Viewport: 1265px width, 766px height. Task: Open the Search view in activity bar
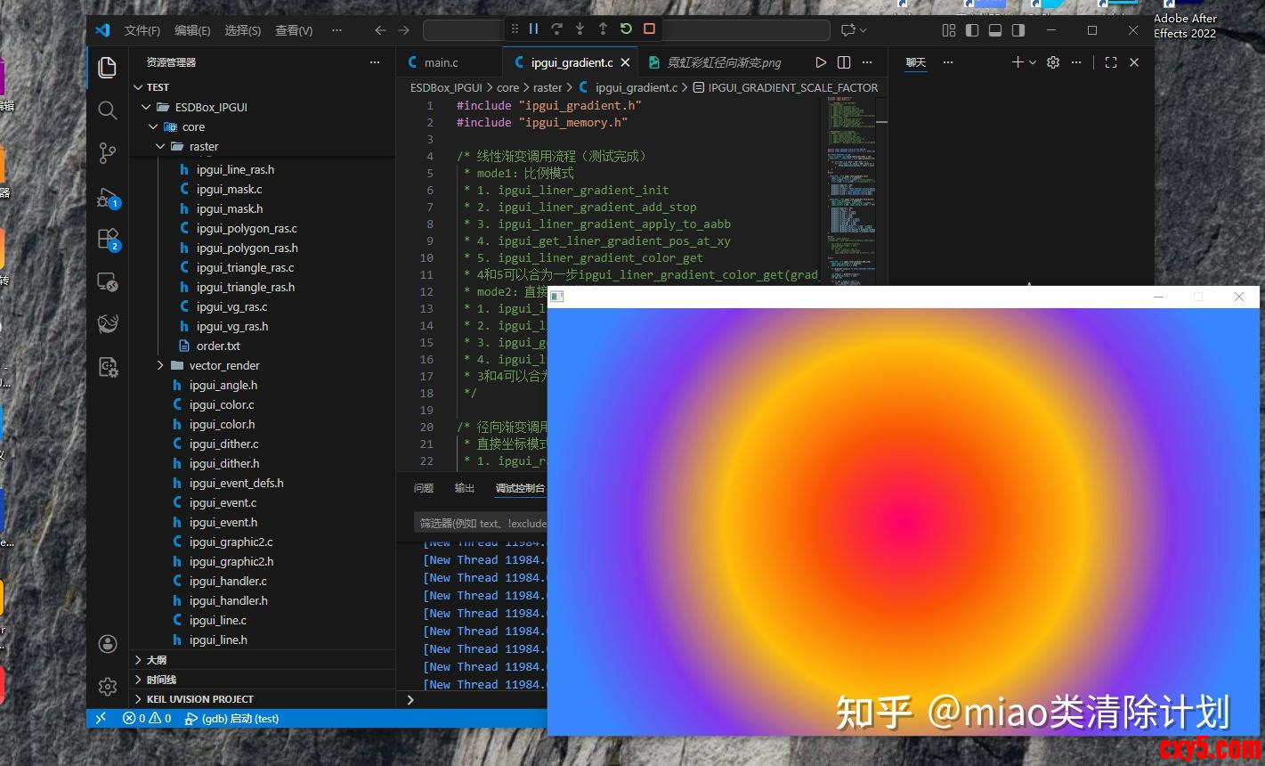pyautogui.click(x=108, y=110)
